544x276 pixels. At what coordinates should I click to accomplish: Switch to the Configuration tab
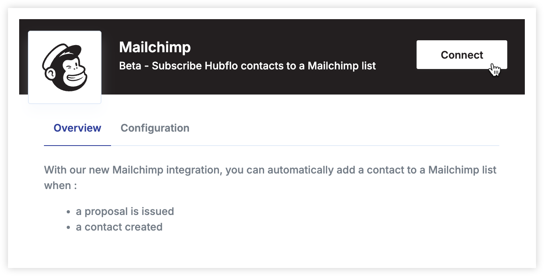click(155, 128)
